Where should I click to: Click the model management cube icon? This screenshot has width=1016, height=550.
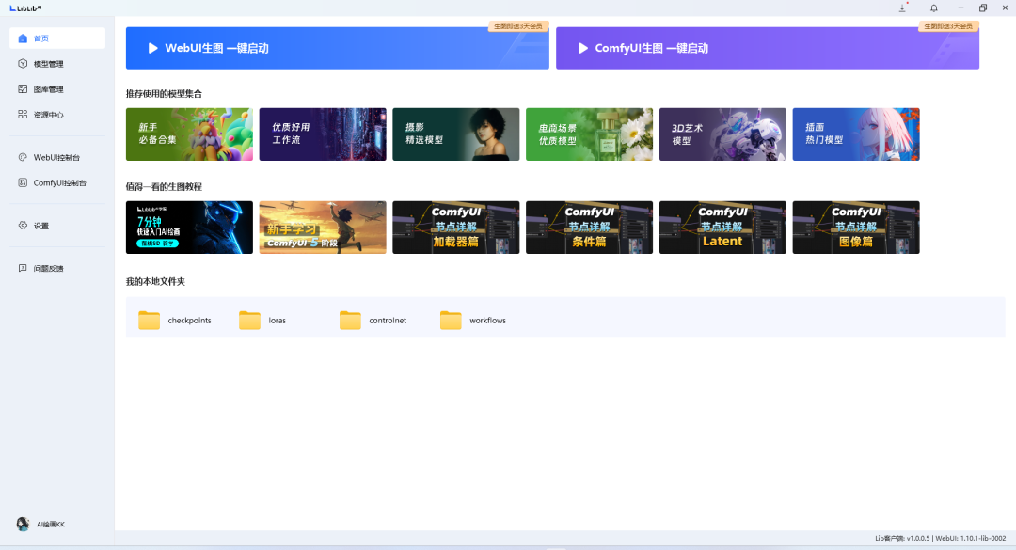(23, 64)
